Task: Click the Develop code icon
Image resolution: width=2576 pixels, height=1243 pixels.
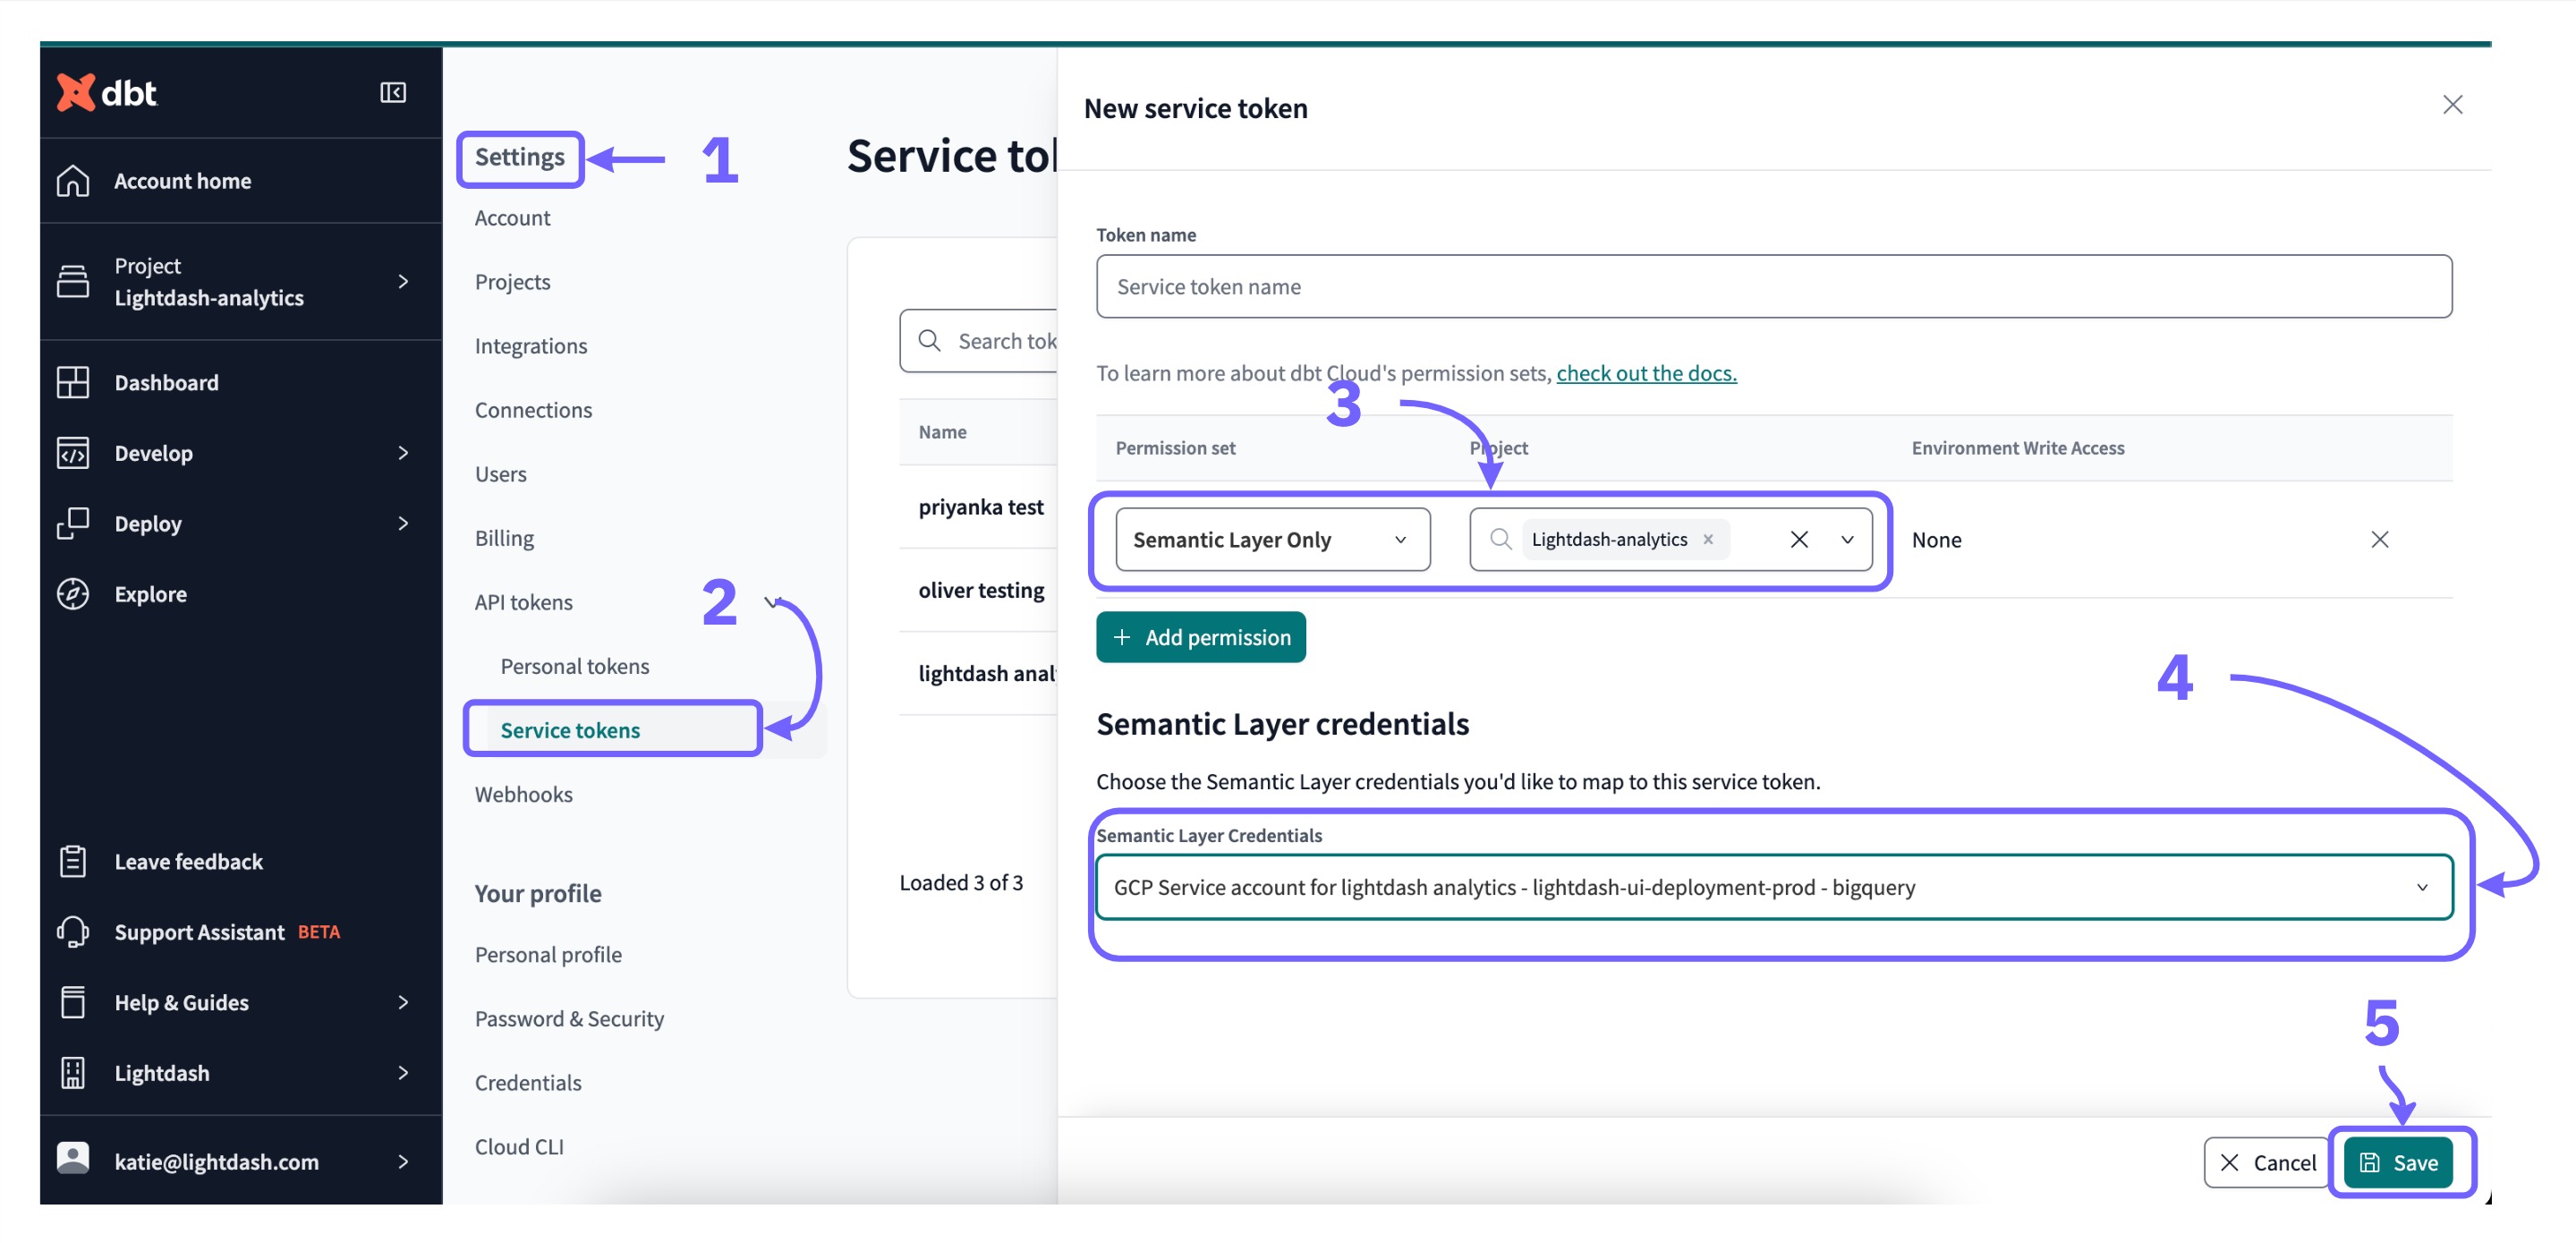Action: pos(73,453)
